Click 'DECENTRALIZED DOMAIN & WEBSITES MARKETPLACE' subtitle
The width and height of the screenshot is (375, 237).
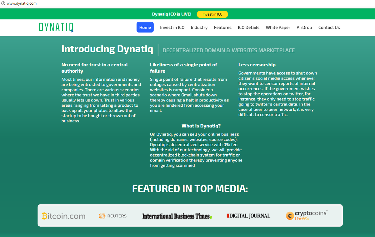point(229,50)
